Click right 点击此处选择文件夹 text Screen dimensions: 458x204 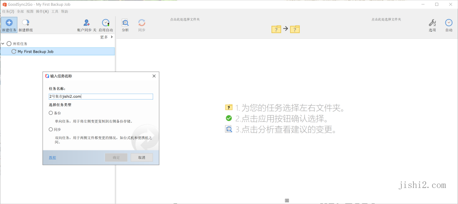(386, 20)
